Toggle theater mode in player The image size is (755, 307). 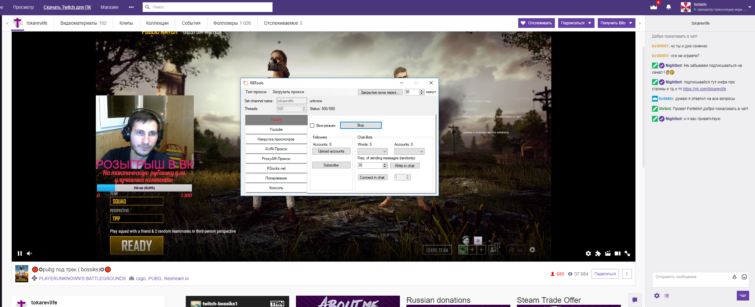tap(618, 253)
